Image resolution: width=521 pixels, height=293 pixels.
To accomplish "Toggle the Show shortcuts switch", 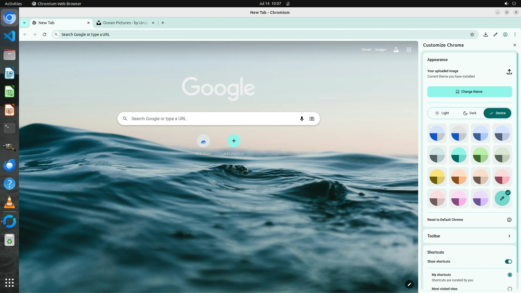I will (508, 262).
